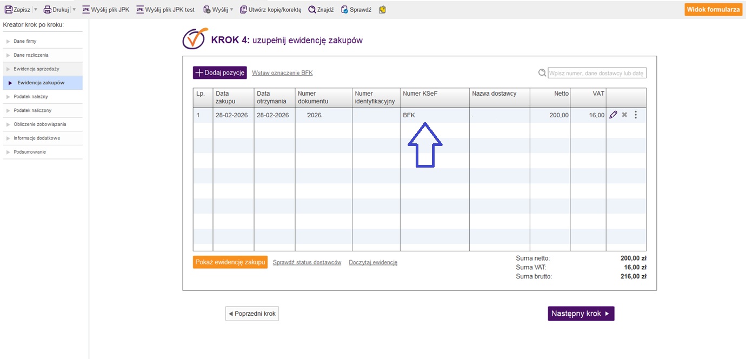
Task: Focus the supplier search input field
Action: 597,73
